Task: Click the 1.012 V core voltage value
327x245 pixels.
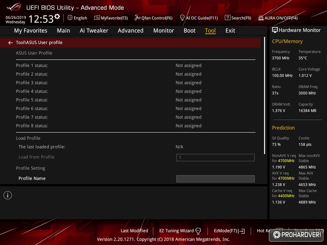Action: click(x=305, y=76)
